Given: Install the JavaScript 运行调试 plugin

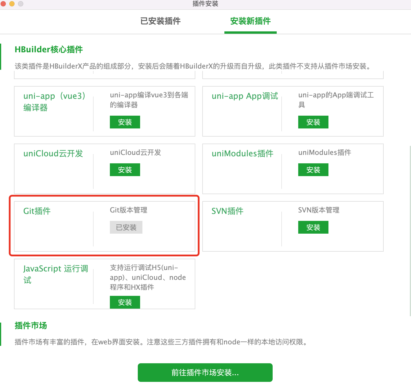Looking at the screenshot, I should (x=125, y=302).
